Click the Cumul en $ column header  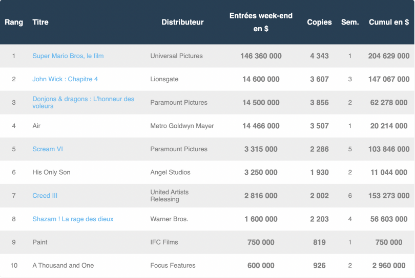pos(389,22)
